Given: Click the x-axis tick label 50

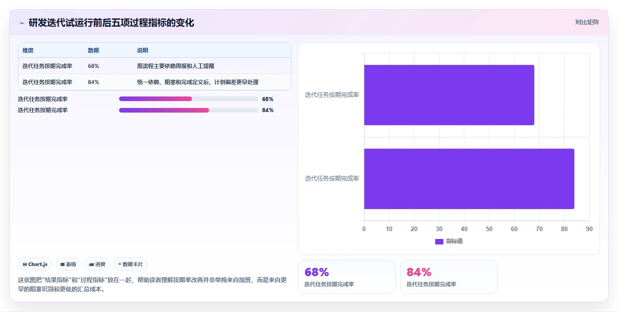Looking at the screenshot, I should [489, 229].
